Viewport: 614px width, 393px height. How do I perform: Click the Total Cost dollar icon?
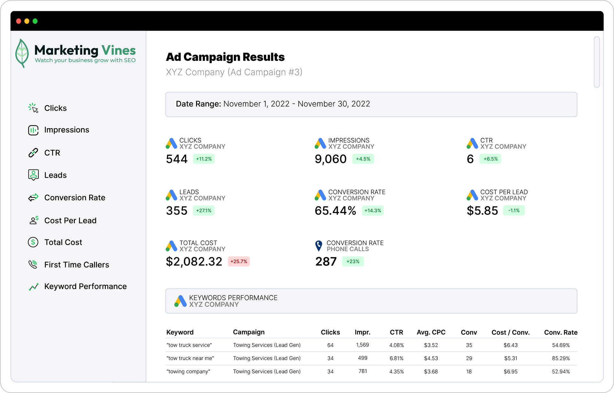(x=33, y=242)
